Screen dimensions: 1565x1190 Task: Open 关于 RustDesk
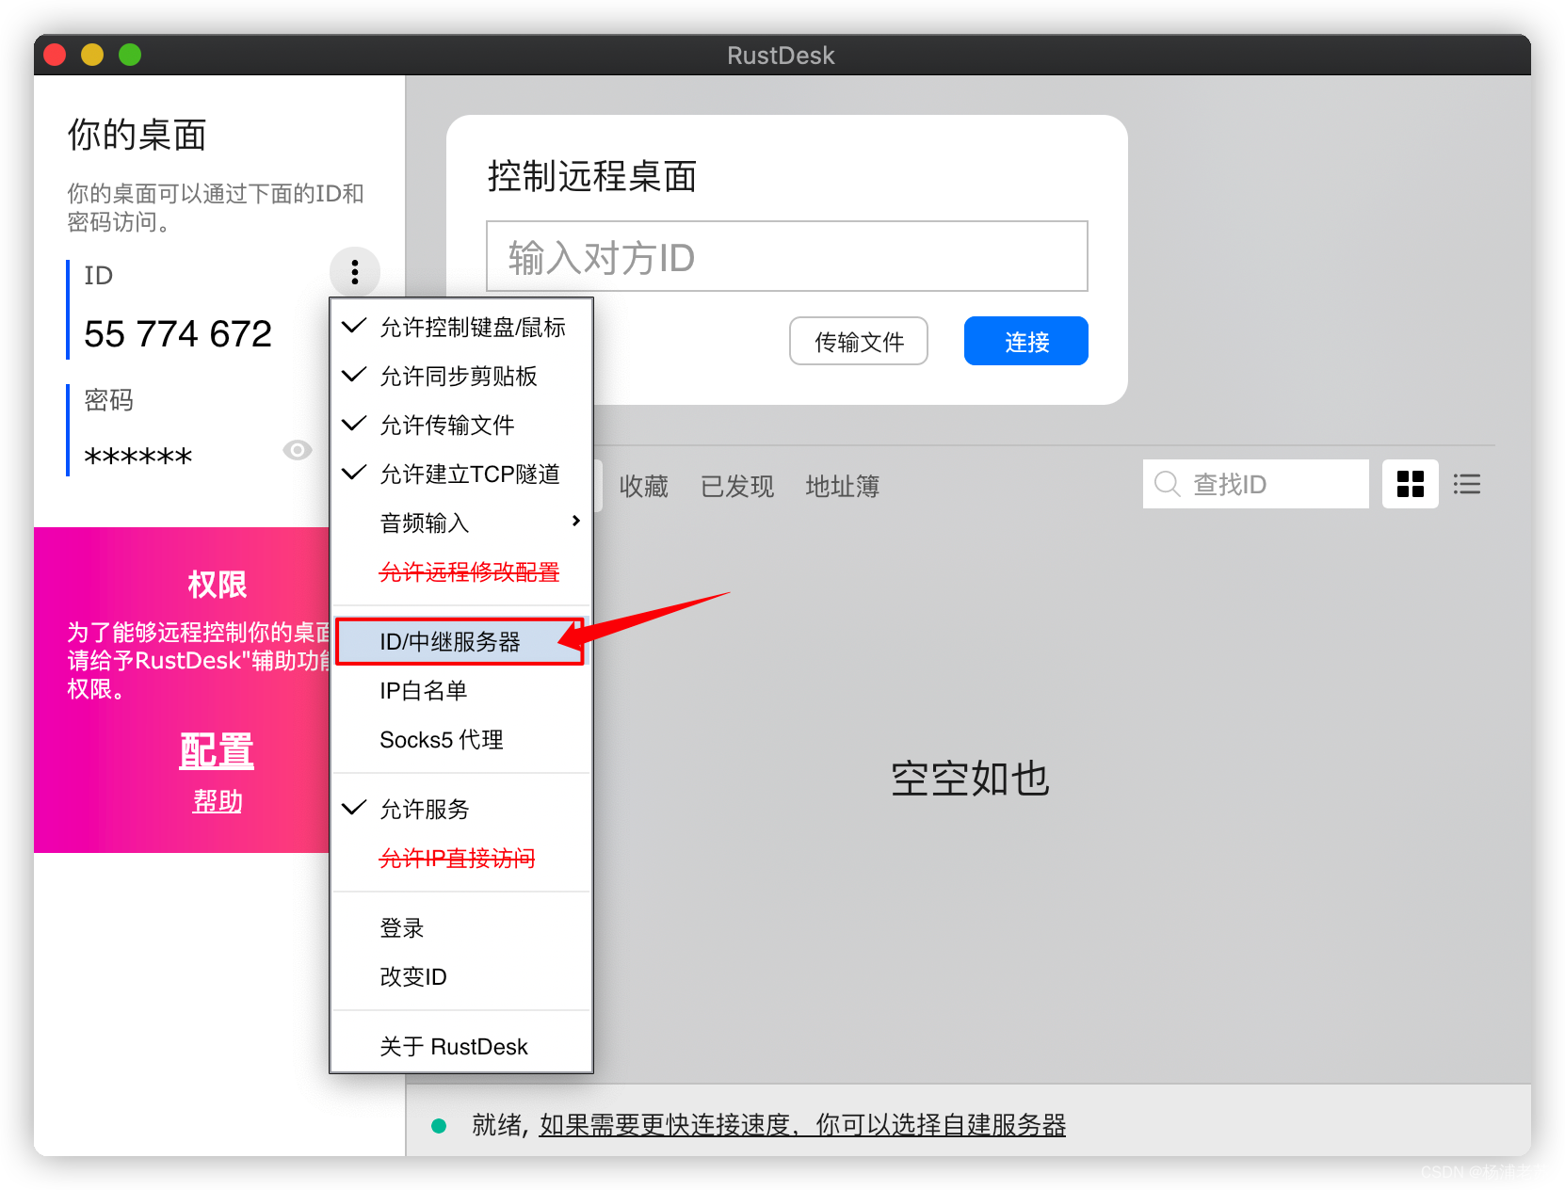(x=453, y=1045)
